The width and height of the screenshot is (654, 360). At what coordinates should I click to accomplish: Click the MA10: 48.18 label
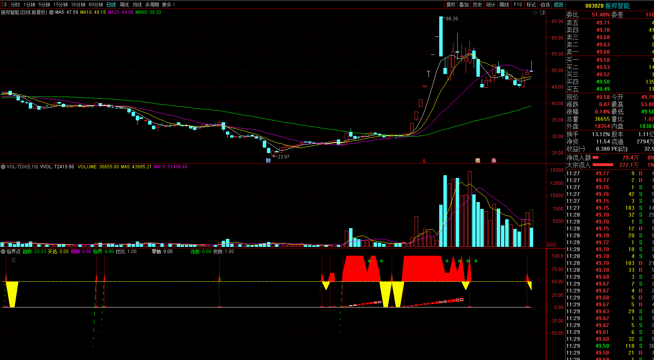(x=93, y=12)
